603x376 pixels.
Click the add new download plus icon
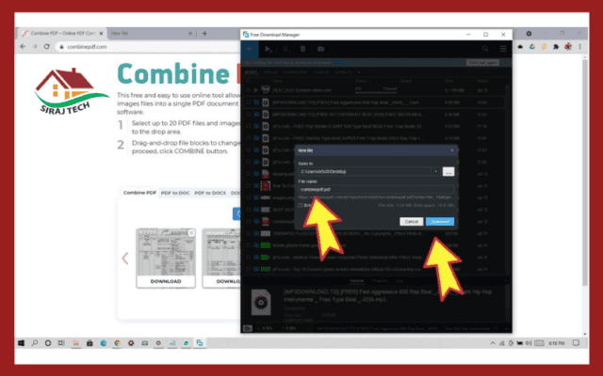(x=249, y=49)
